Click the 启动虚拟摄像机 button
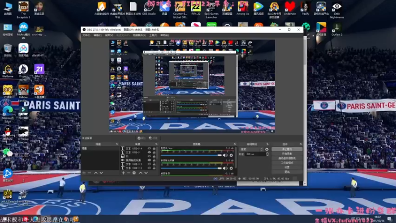 pos(287,158)
